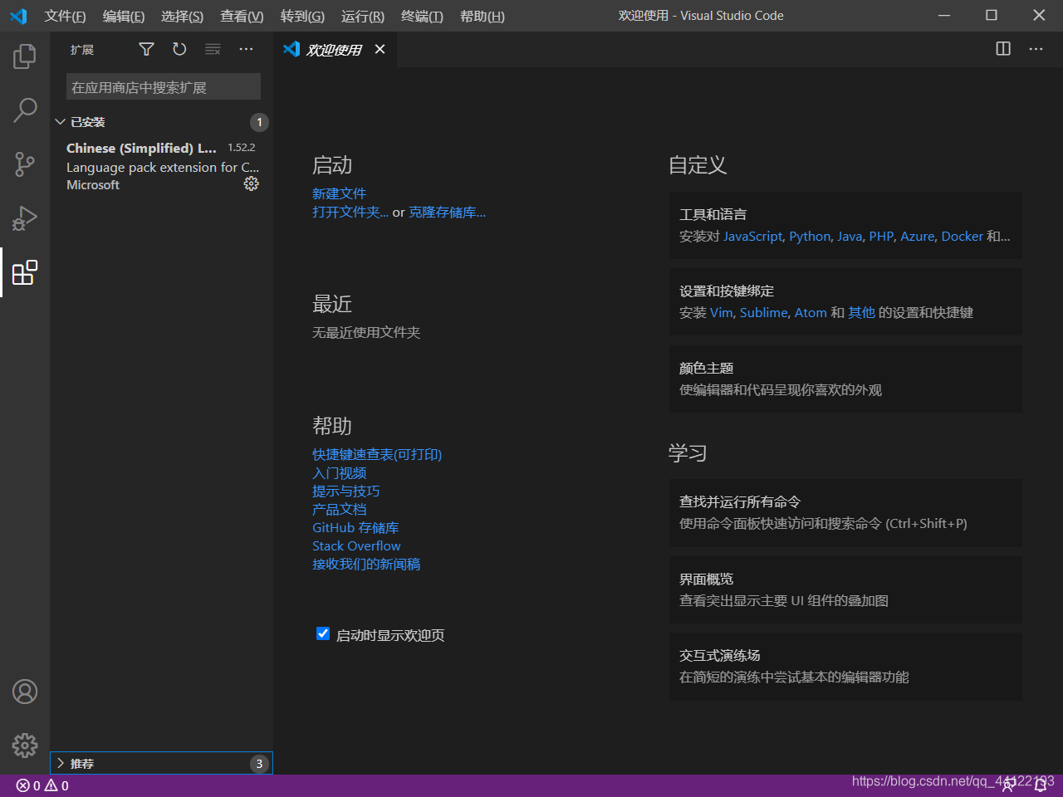
Task: Open the 界面概览 card
Action: tap(845, 589)
